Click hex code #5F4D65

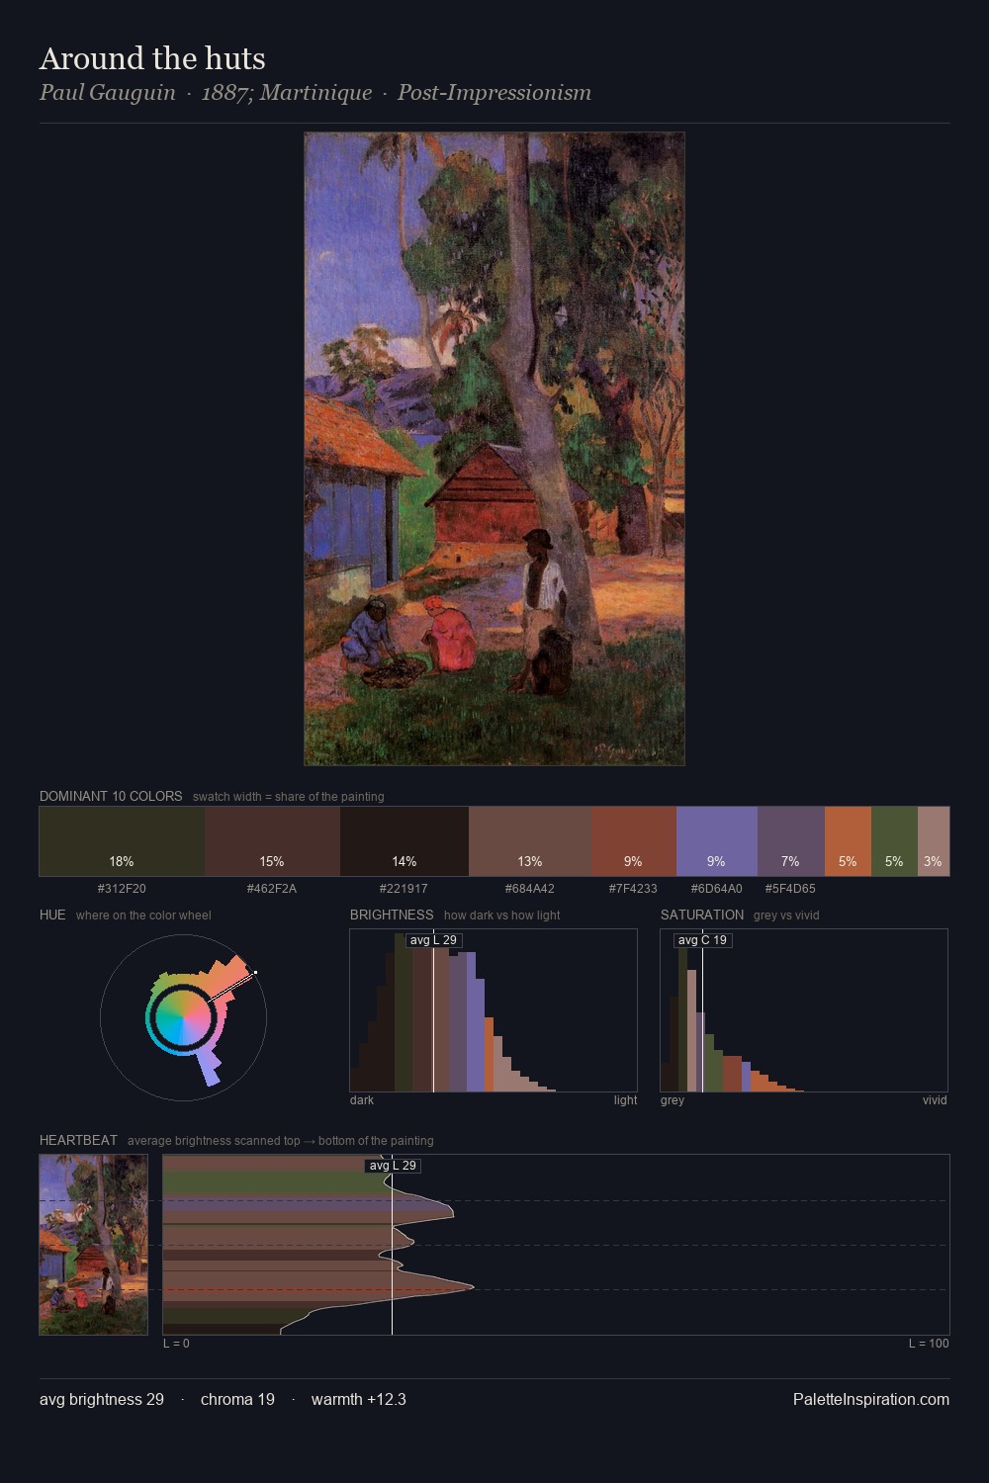click(x=791, y=889)
